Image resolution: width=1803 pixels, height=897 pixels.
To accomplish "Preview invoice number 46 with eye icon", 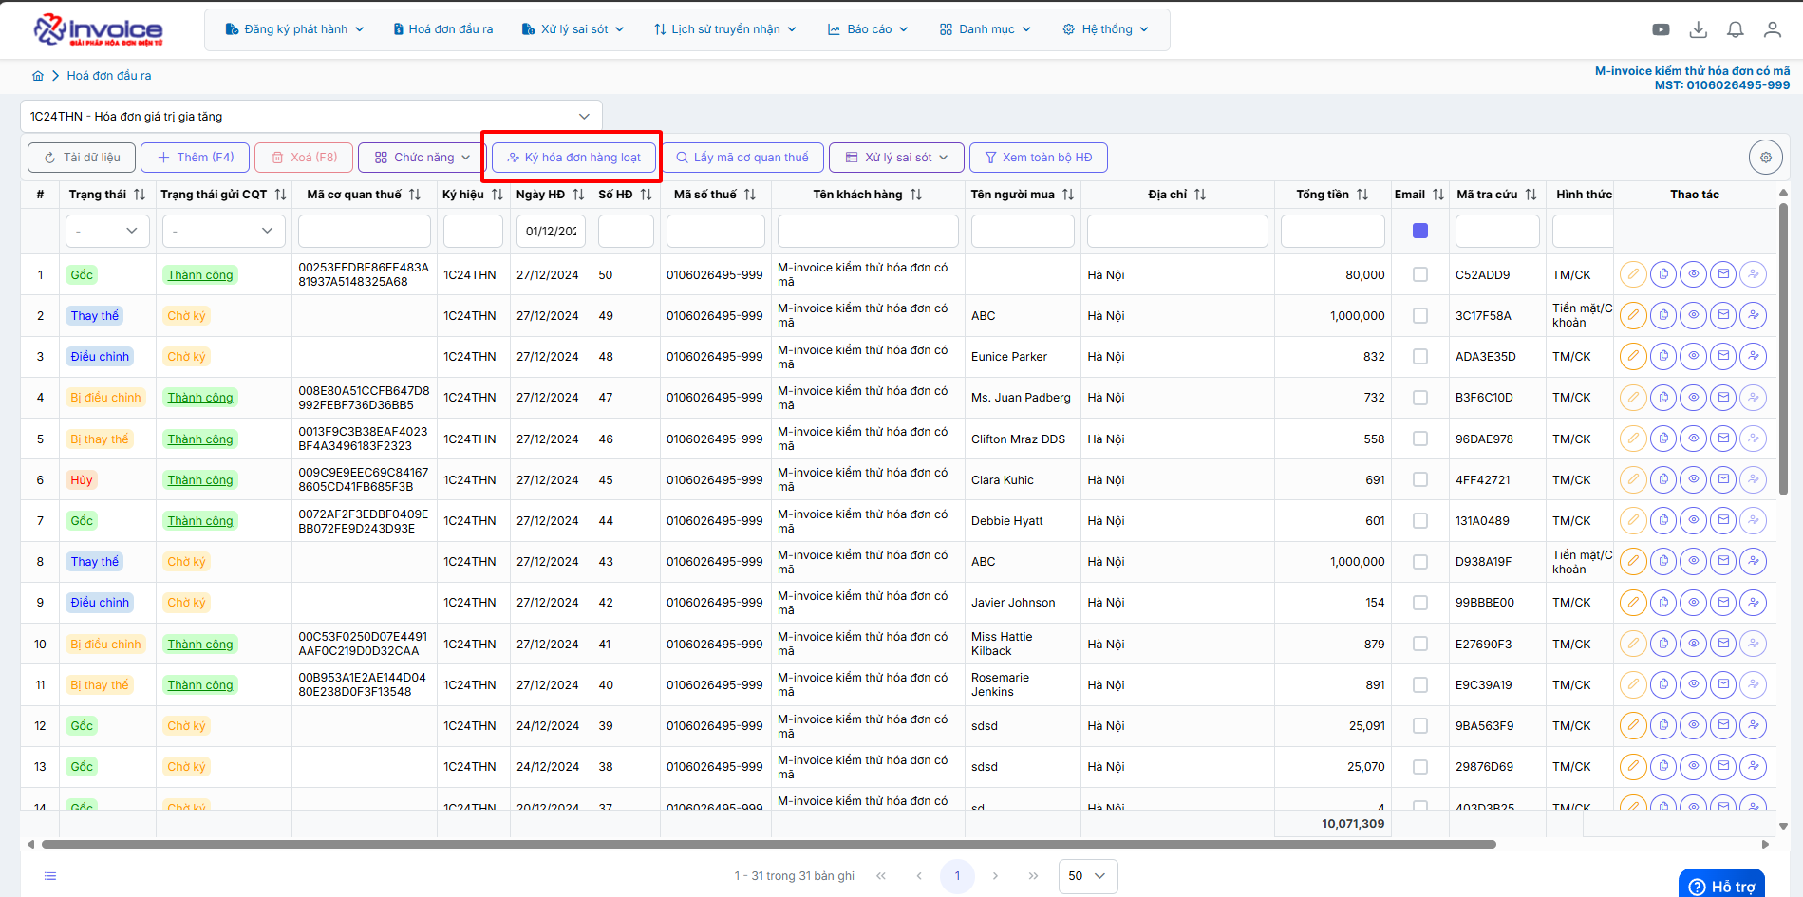I will tap(1693, 439).
